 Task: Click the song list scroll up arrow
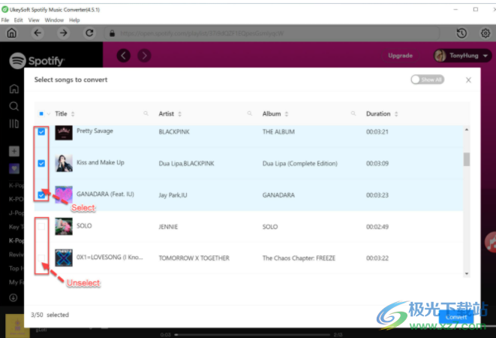467,130
